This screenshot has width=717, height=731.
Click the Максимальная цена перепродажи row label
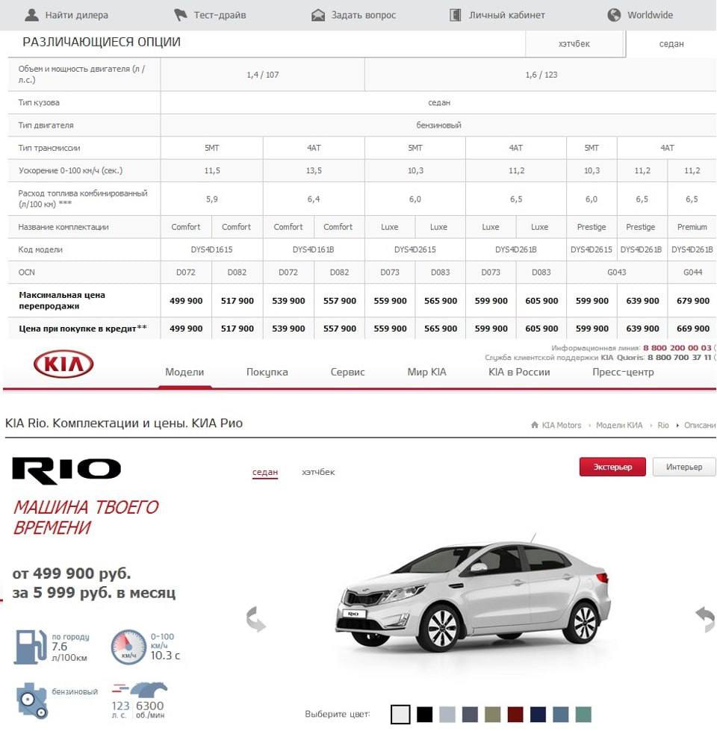point(62,301)
